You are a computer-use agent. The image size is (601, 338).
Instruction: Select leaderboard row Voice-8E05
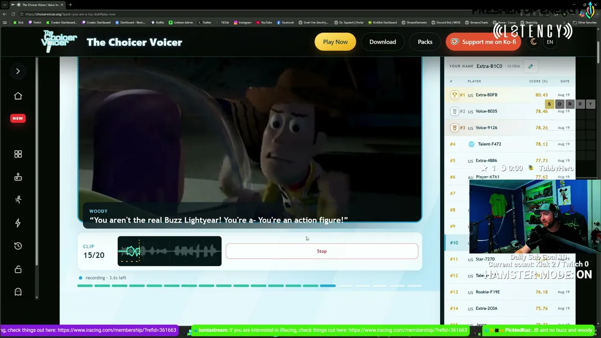coord(510,111)
